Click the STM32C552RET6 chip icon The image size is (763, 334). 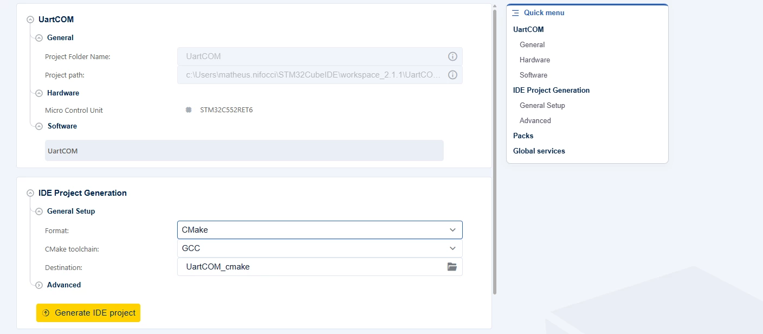(189, 110)
